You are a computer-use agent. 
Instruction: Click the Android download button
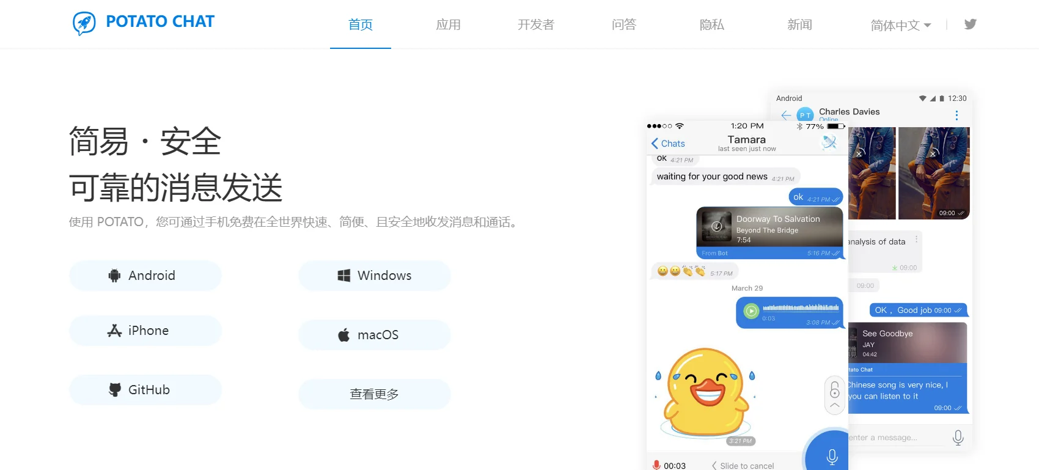click(145, 276)
